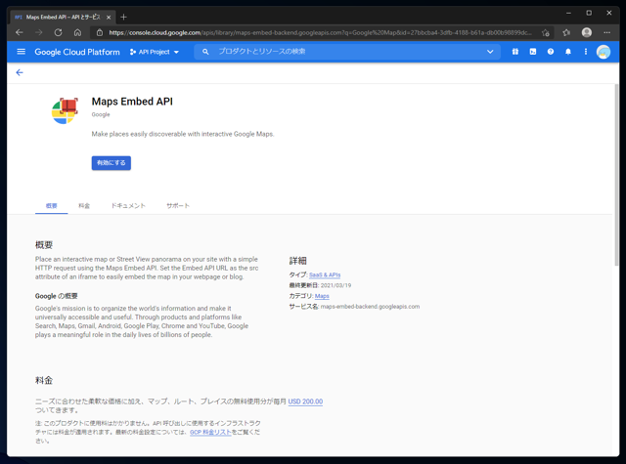The image size is (626, 464).
Task: Click the browser address bar URL
Action: (x=320, y=32)
